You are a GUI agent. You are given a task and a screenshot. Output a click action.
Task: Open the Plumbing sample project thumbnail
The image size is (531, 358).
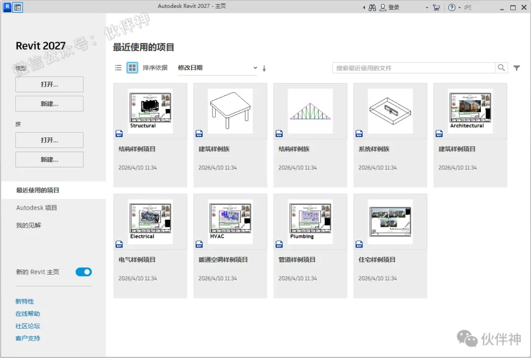[x=310, y=221]
